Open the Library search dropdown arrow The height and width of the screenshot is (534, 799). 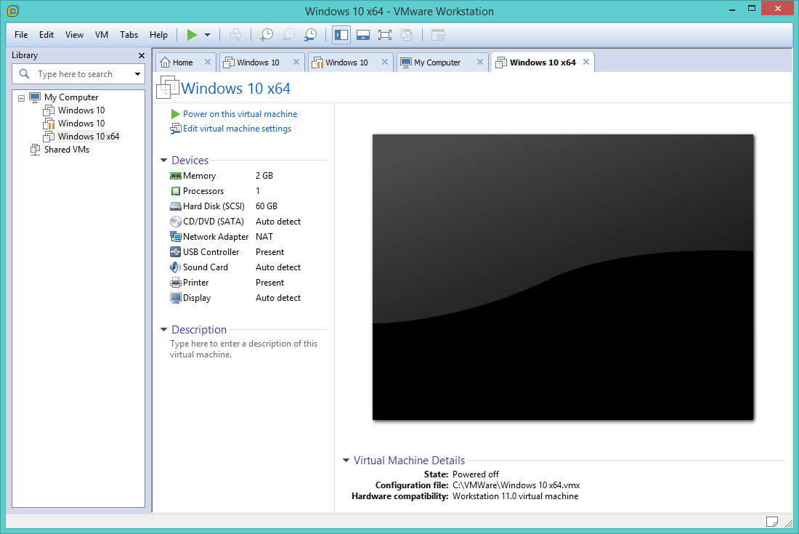click(137, 74)
